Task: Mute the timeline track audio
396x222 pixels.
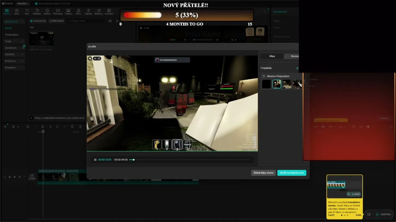Action: click(x=19, y=177)
